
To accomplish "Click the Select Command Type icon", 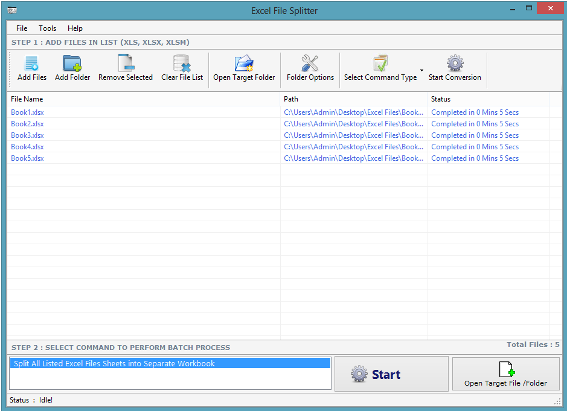I will pos(380,63).
